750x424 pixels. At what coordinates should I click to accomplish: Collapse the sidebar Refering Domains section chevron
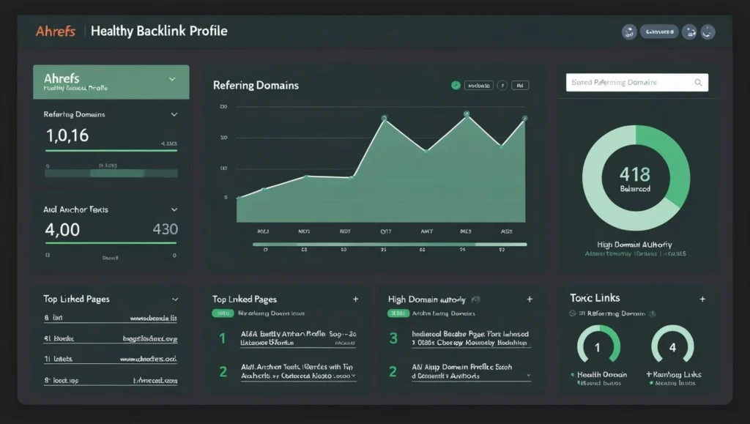174,114
